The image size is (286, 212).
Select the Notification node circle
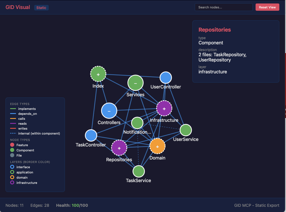point(137,123)
